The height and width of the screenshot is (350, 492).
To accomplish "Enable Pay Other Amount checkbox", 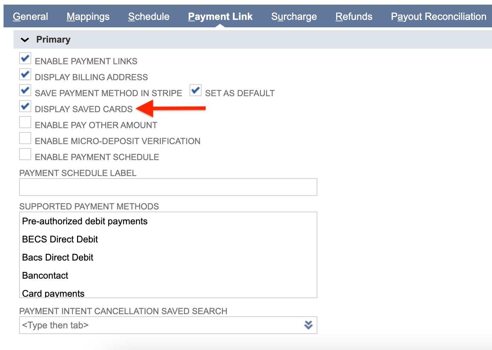I will click(25, 122).
